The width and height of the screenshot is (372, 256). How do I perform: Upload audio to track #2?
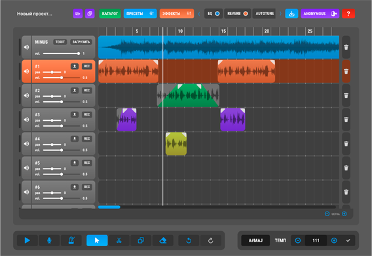pos(75,90)
